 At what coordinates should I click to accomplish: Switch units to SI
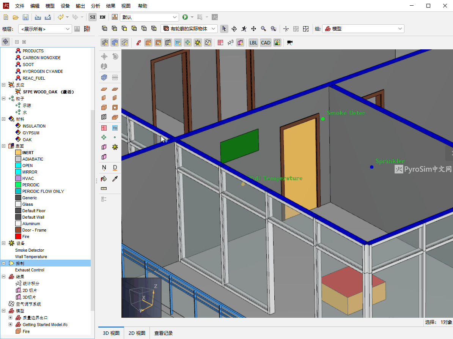93,17
